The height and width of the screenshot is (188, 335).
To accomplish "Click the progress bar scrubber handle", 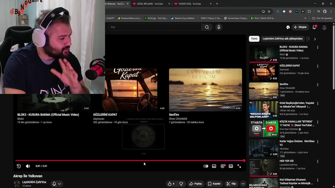I will [244, 161].
